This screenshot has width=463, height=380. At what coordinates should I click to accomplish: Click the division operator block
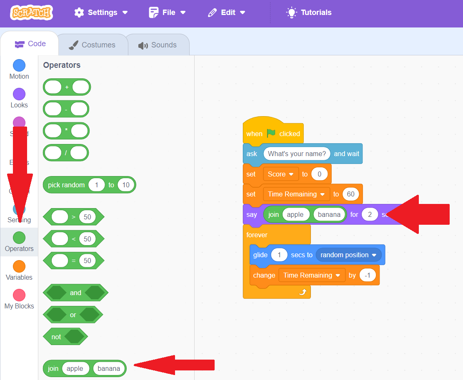tap(66, 153)
